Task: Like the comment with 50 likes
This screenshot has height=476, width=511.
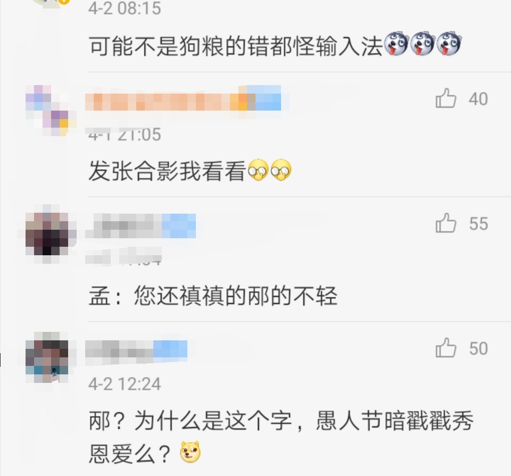Action: pos(446,348)
